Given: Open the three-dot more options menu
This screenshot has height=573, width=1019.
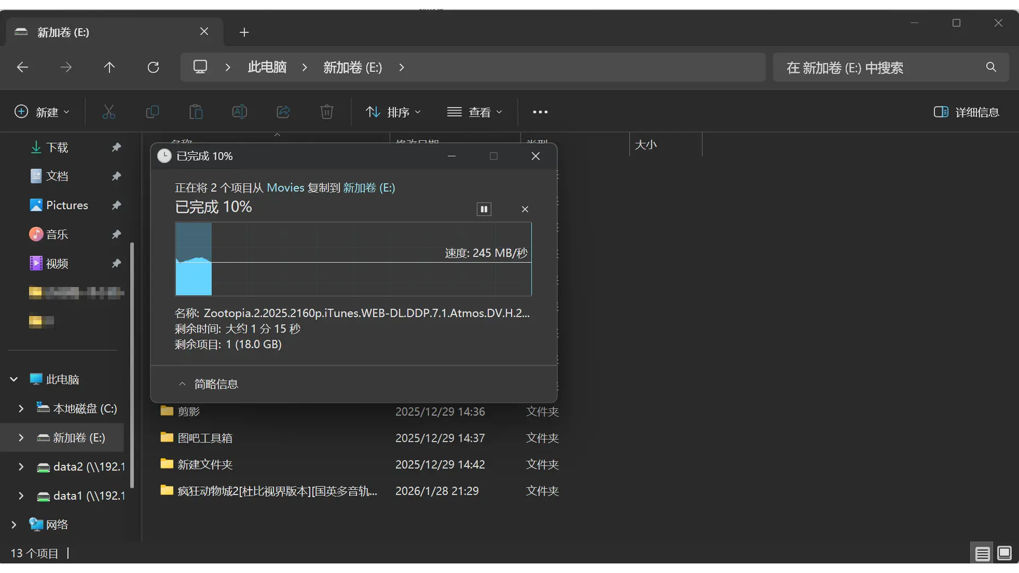Looking at the screenshot, I should [540, 112].
